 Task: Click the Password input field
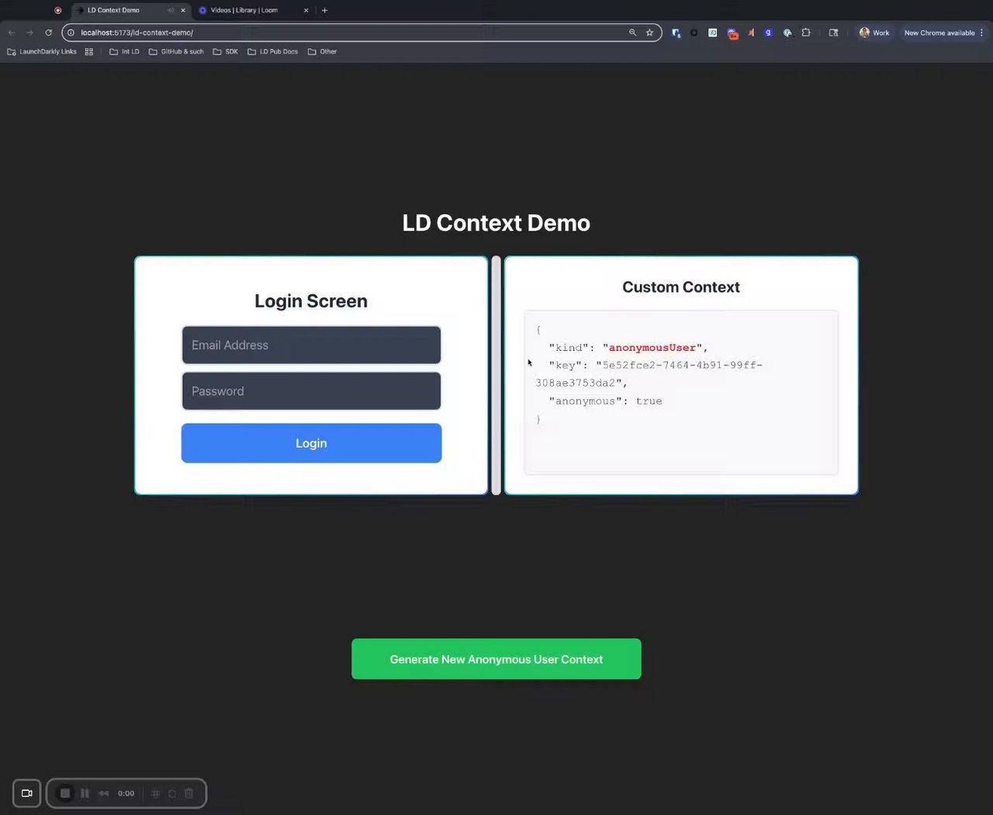point(311,391)
